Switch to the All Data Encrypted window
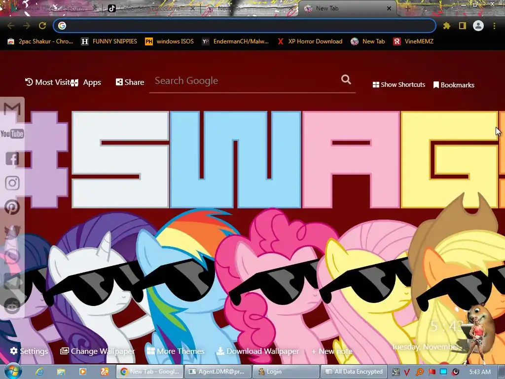The height and width of the screenshot is (379, 505). click(354, 372)
